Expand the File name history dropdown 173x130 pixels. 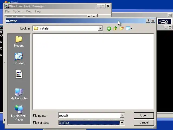[122, 116]
